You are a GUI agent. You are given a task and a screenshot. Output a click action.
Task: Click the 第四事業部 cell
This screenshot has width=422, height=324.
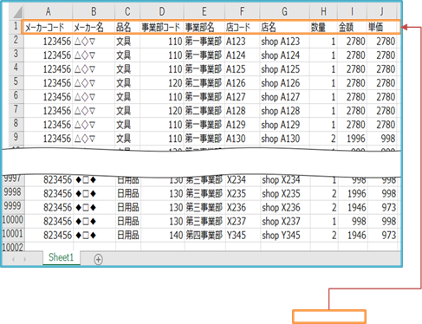click(x=205, y=236)
